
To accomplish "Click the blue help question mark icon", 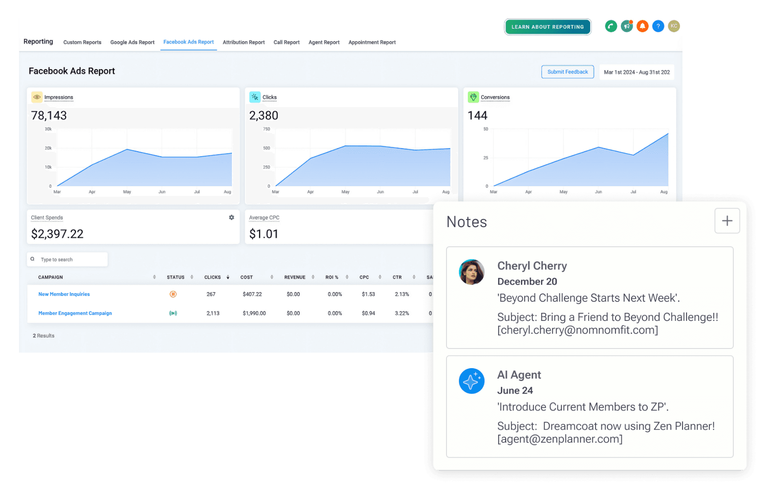I will 658,26.
